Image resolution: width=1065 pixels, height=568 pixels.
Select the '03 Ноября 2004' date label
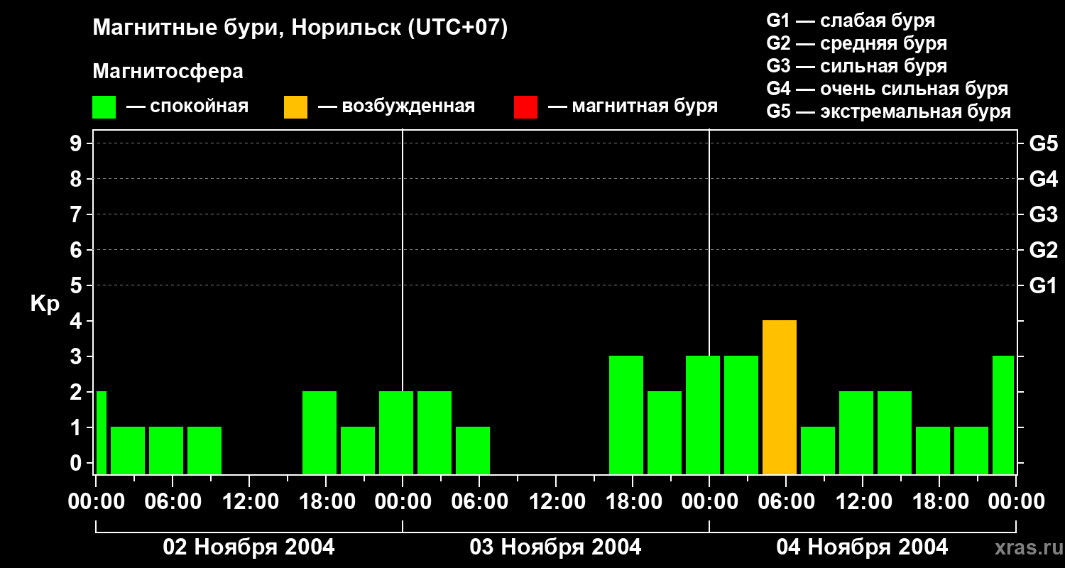[x=555, y=547]
